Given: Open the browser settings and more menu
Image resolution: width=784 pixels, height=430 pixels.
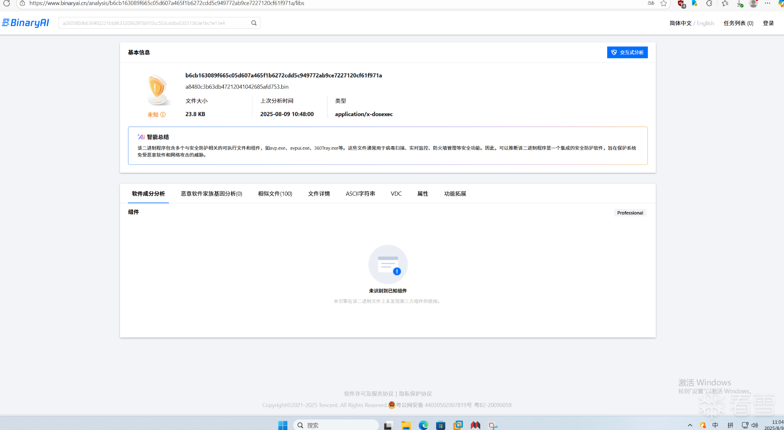Looking at the screenshot, I should 768,3.
